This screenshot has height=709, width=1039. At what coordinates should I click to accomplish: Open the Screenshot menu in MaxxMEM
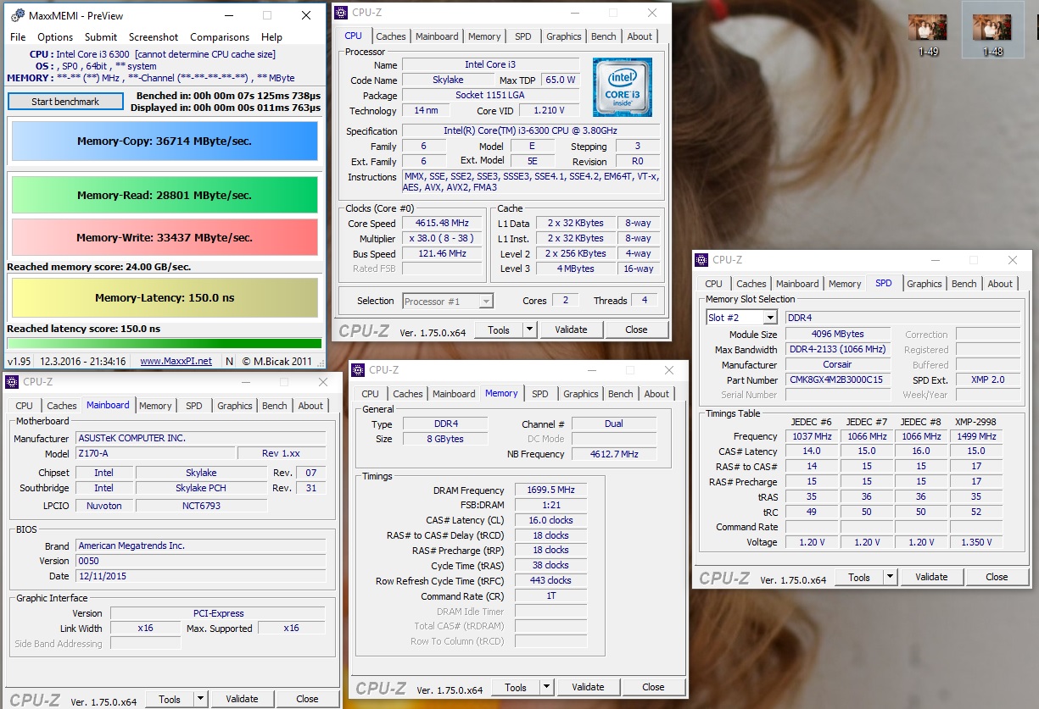[x=154, y=37]
